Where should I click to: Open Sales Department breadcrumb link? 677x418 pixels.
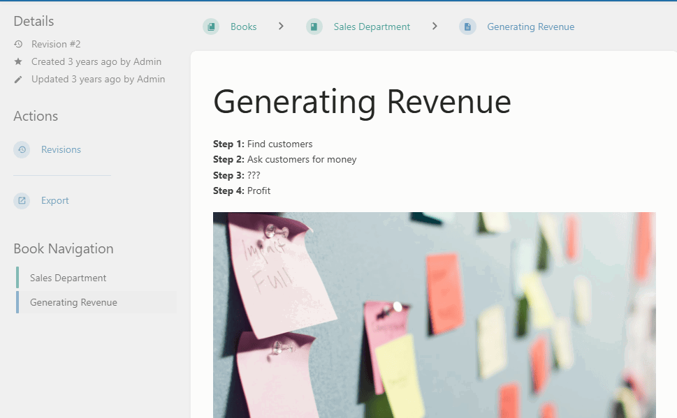372,27
